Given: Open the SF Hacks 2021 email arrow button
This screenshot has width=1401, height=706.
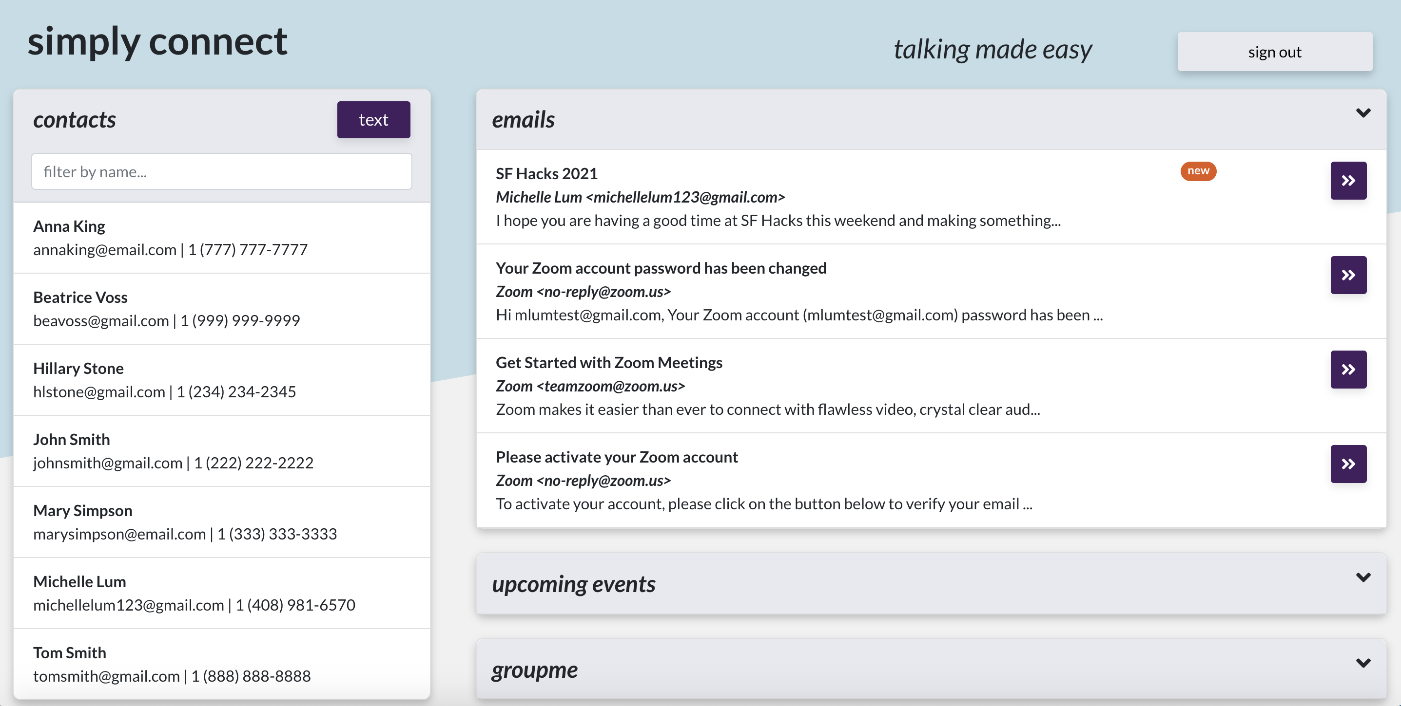Looking at the screenshot, I should [1348, 180].
